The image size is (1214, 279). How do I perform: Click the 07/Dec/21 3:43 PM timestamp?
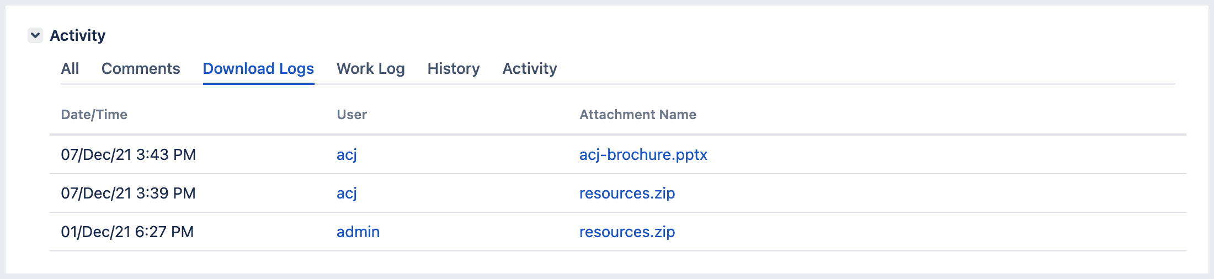[129, 154]
